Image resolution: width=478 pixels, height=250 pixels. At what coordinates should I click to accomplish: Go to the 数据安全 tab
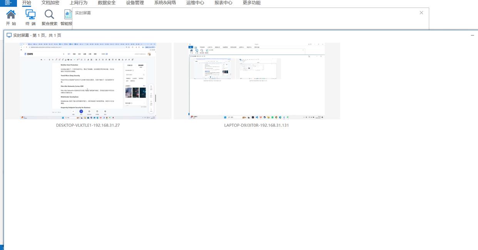[107, 3]
